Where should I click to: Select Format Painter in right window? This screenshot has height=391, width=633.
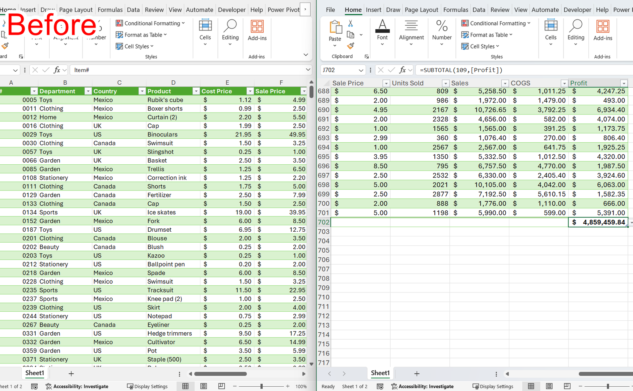(x=350, y=46)
